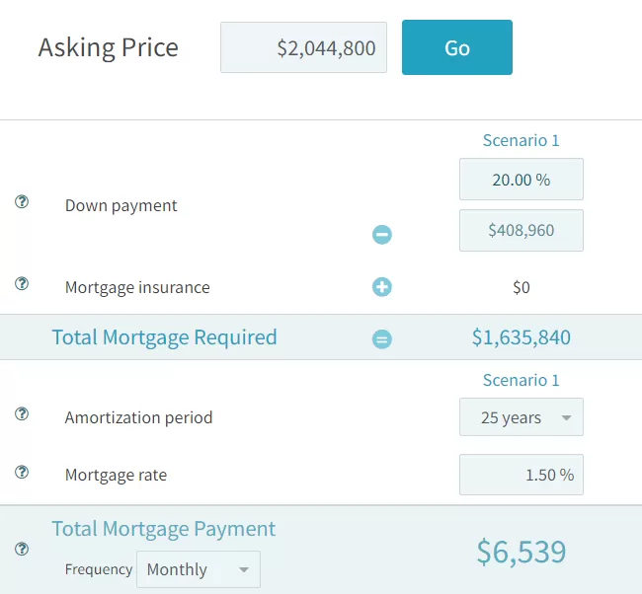Viewport: 642px width, 594px height.
Task: Click the plus icon next to Mortgage insurance
Action: (x=382, y=287)
